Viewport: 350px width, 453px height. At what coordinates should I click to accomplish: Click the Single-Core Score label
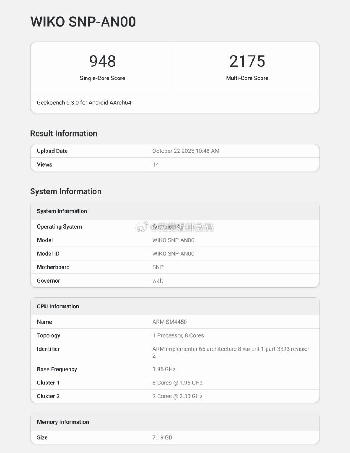[x=102, y=78]
